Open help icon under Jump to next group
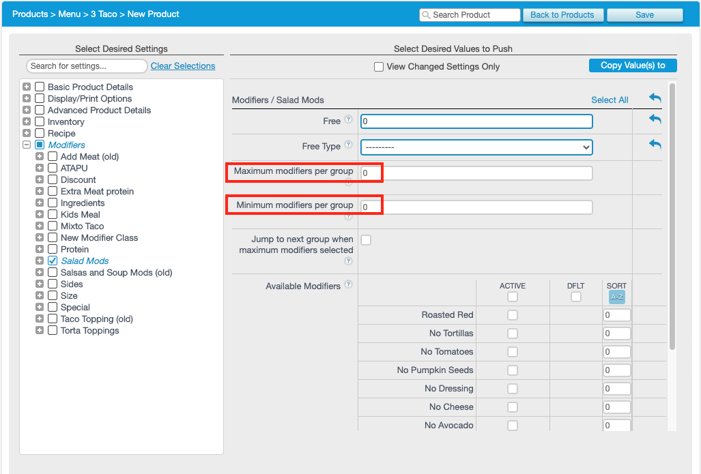701x474 pixels. pyautogui.click(x=348, y=261)
